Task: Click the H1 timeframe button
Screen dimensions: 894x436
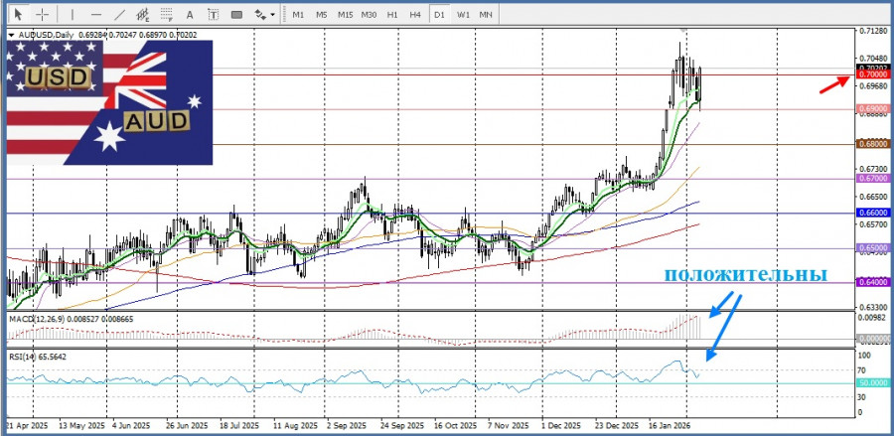Action: tap(392, 15)
